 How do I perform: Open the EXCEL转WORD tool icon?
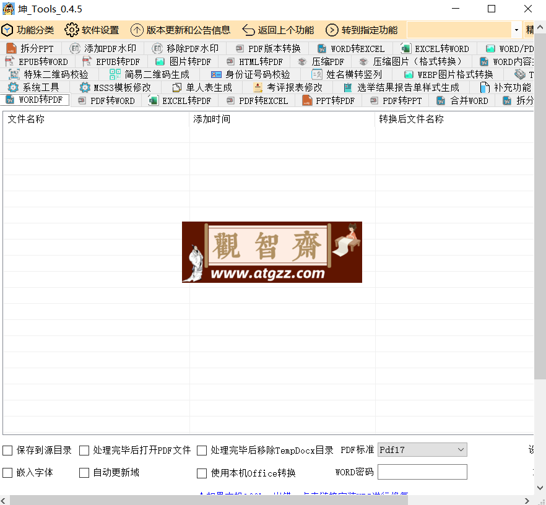tap(405, 48)
